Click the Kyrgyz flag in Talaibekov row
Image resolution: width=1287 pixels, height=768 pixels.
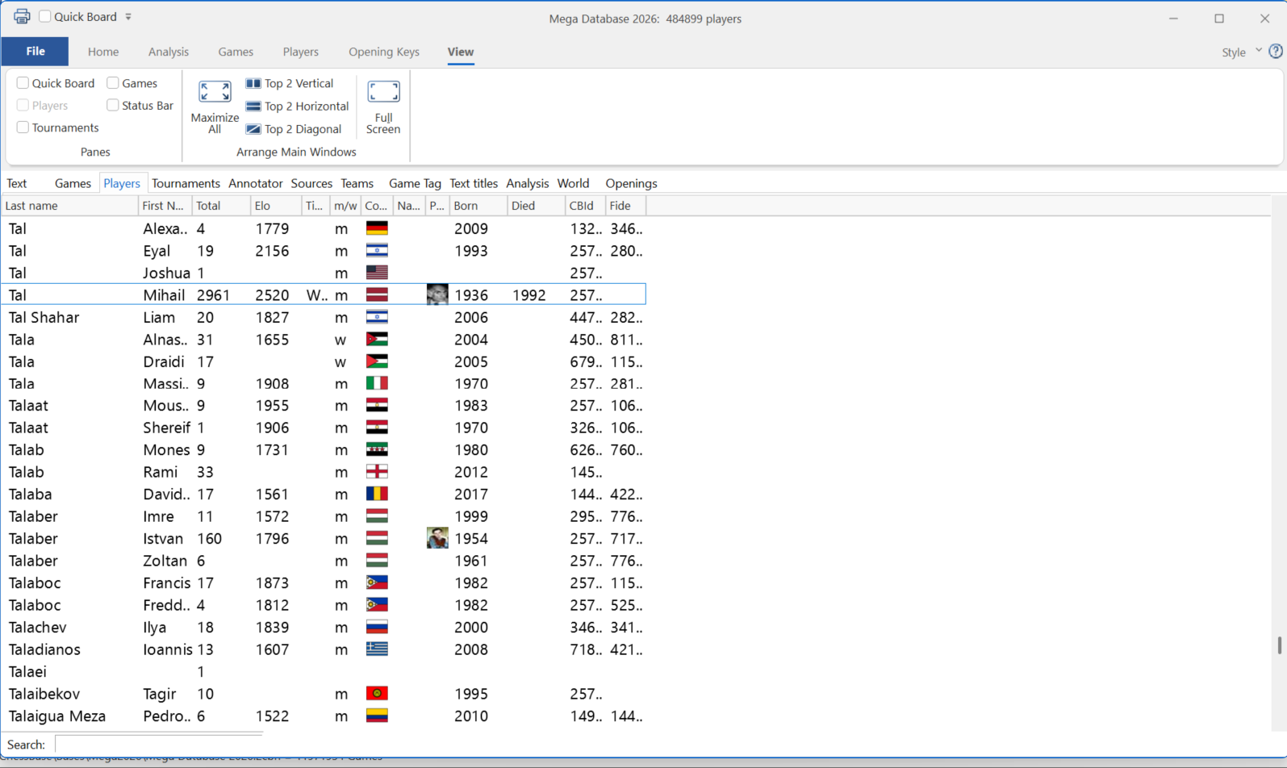(377, 693)
